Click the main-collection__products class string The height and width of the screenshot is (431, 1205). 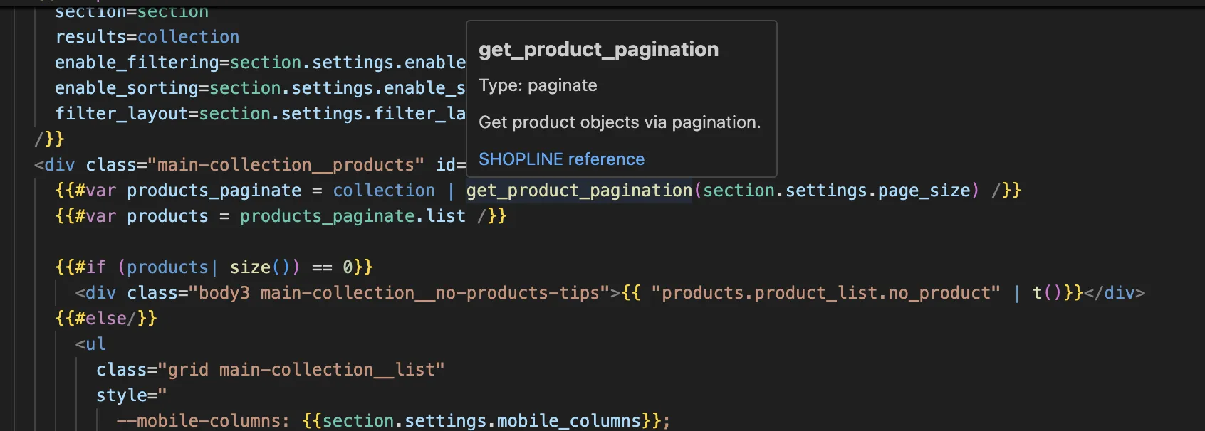[x=290, y=165]
